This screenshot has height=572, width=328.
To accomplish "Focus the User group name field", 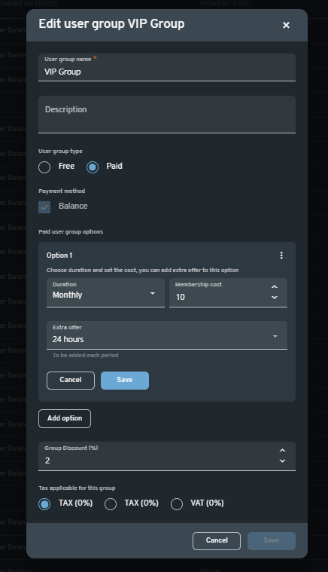I will tap(167, 68).
